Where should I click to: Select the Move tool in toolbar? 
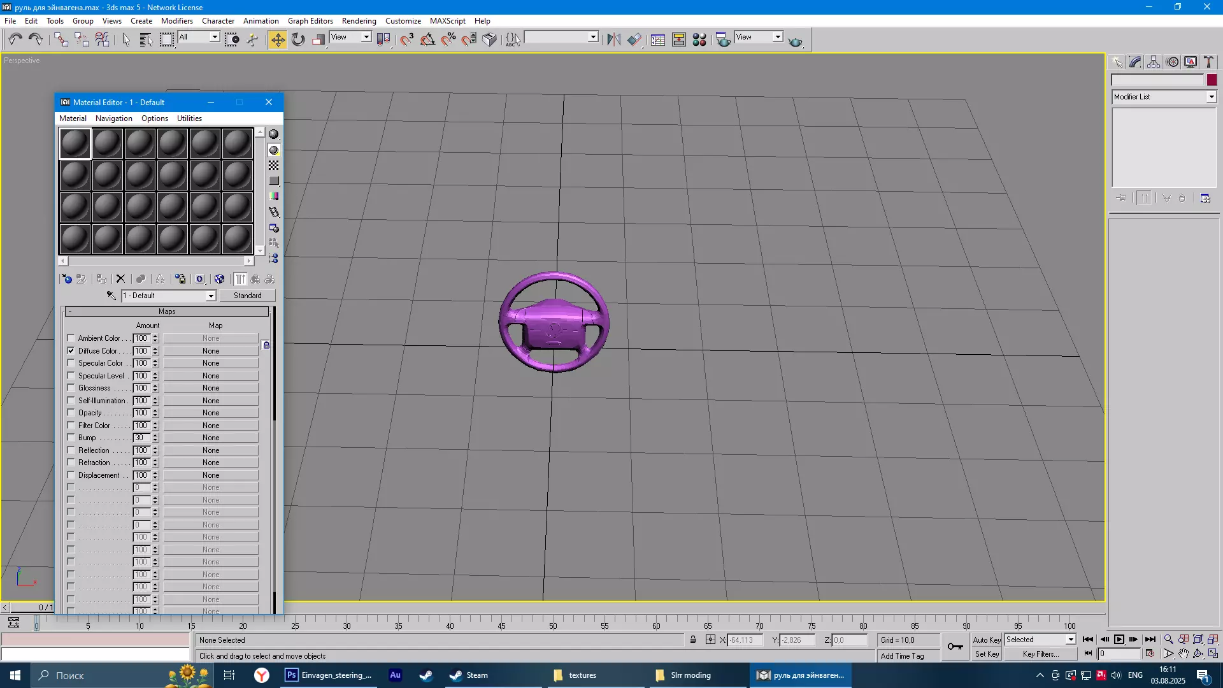(x=278, y=40)
